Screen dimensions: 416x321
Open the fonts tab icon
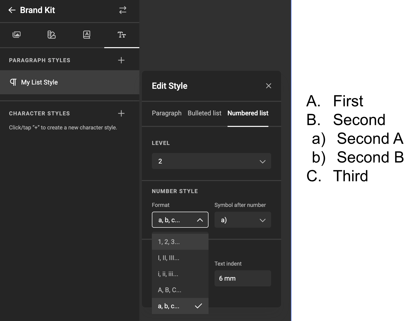point(87,35)
